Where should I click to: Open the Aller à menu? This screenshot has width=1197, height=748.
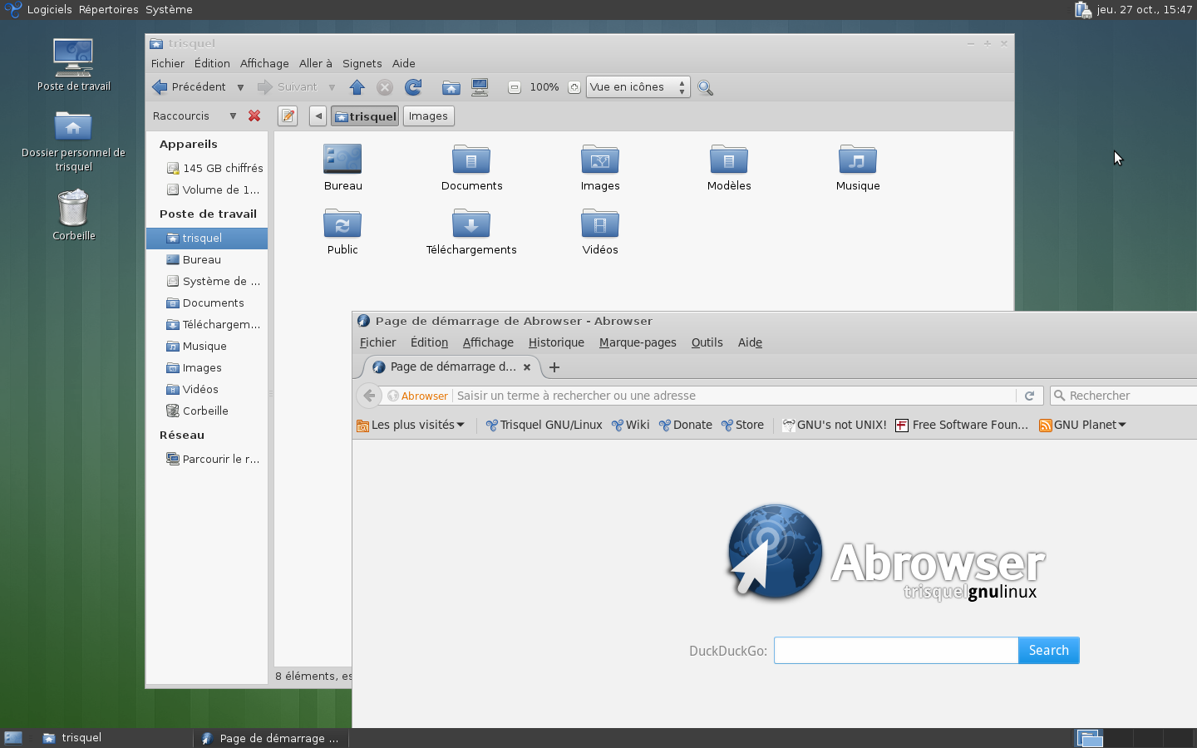click(315, 63)
